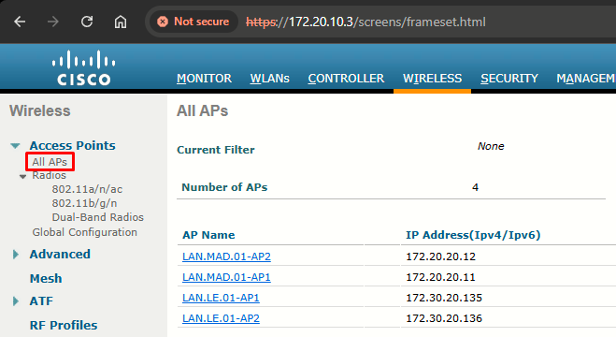Go back with the browser back arrow
The width and height of the screenshot is (616, 337).
pyautogui.click(x=20, y=22)
